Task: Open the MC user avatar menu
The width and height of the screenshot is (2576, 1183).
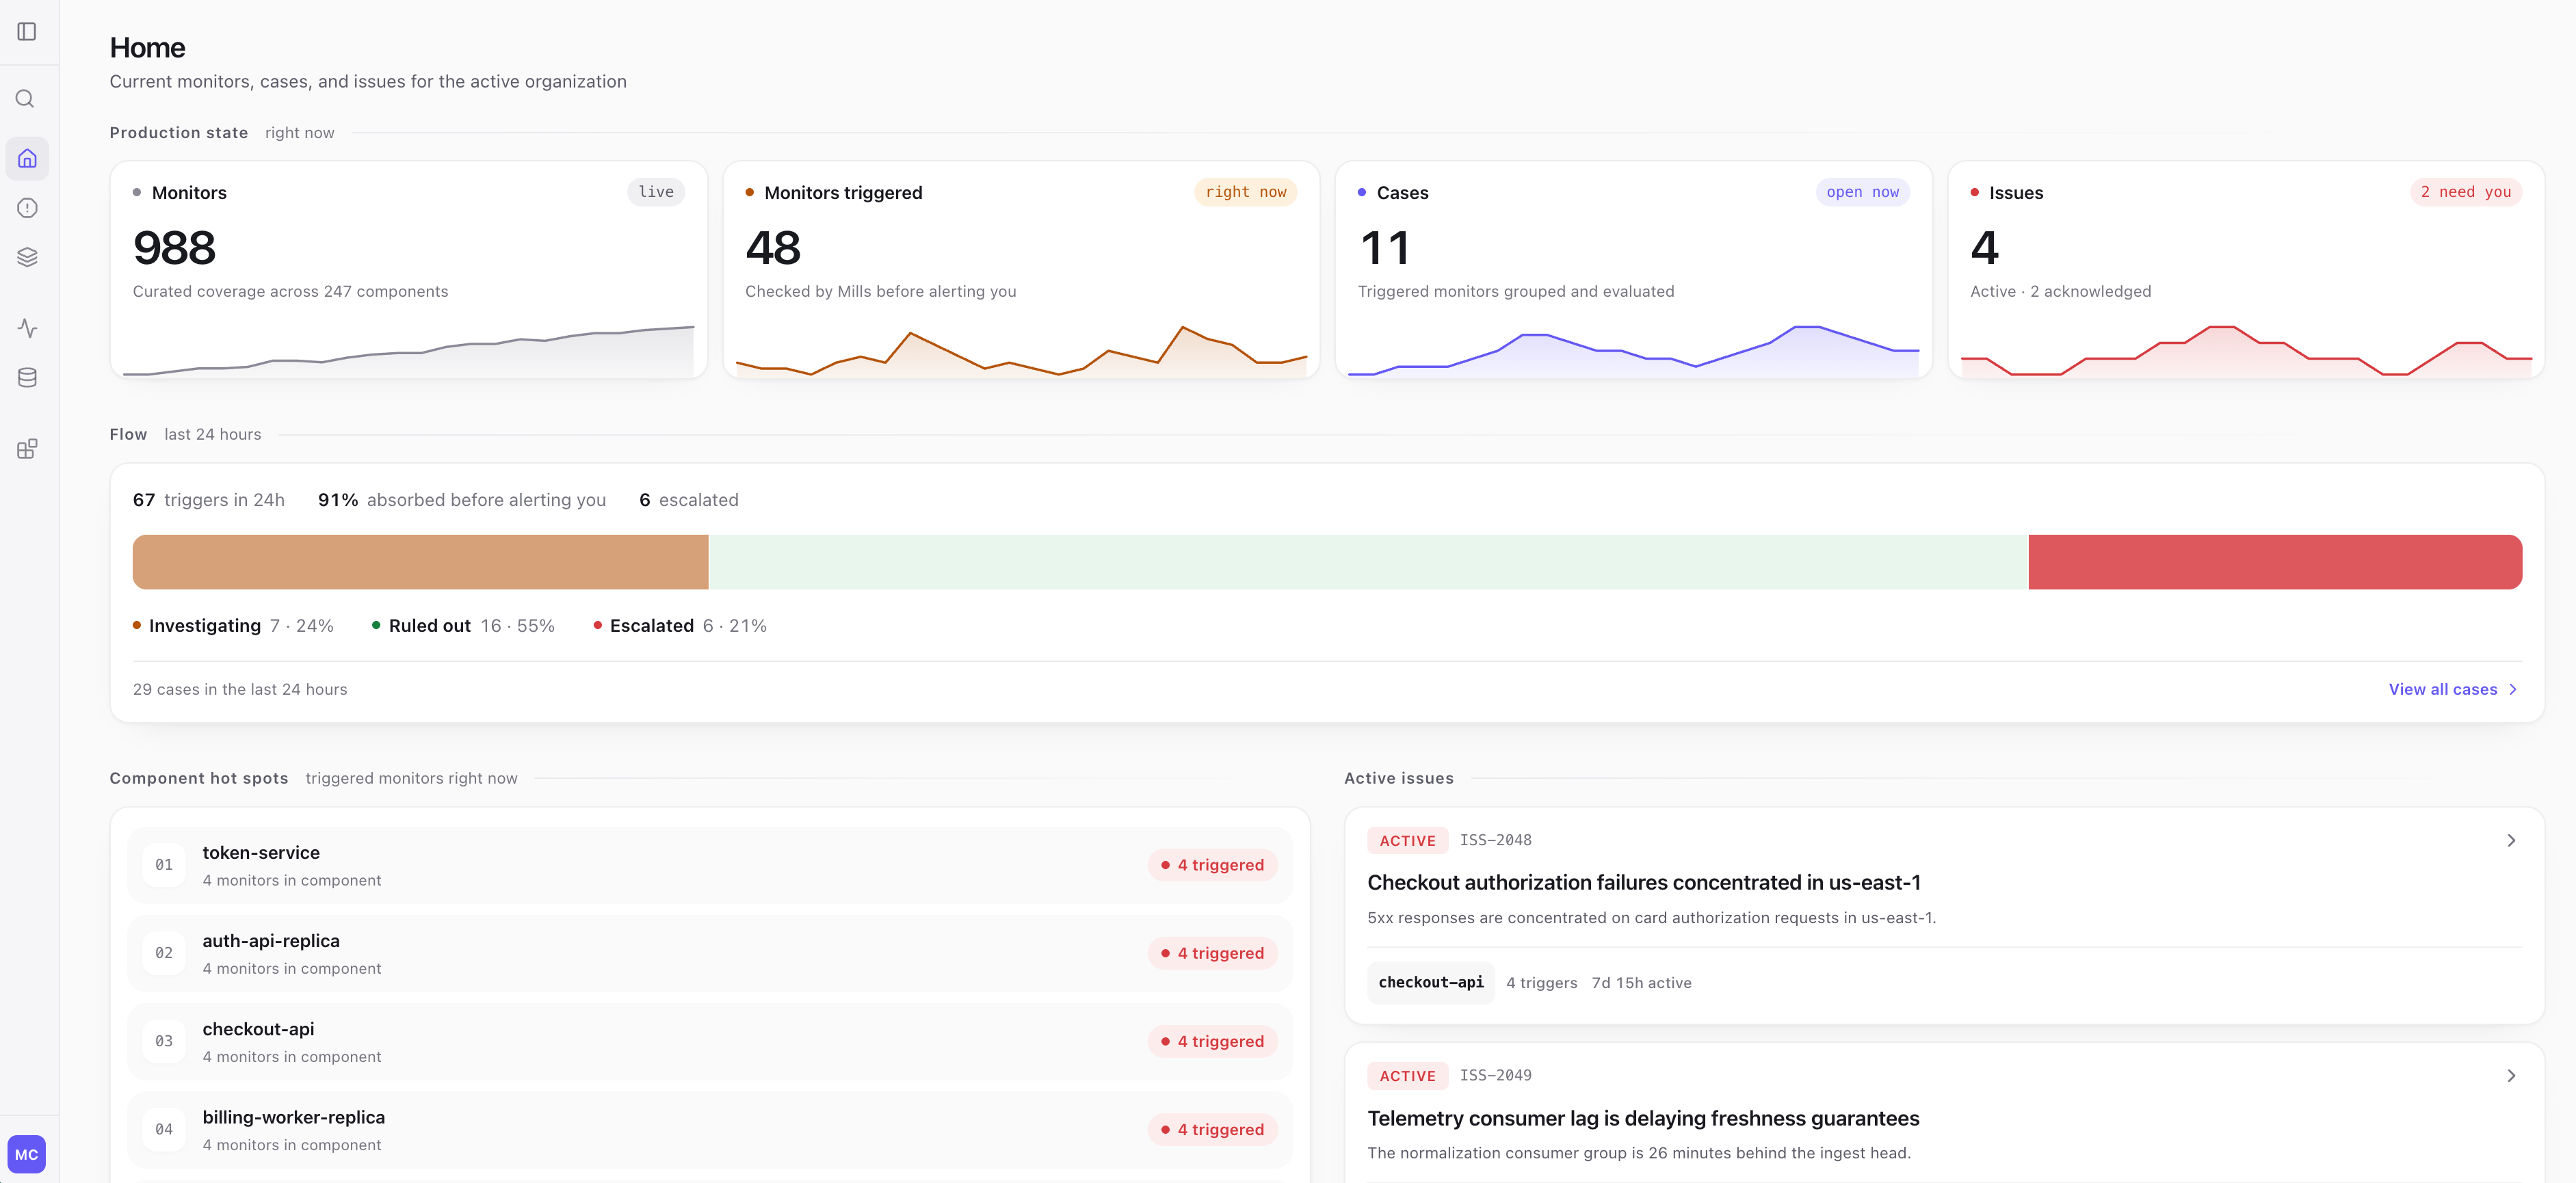Action: coord(27,1154)
